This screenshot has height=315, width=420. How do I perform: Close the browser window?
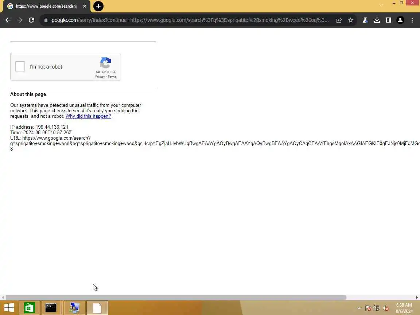click(x=412, y=3)
